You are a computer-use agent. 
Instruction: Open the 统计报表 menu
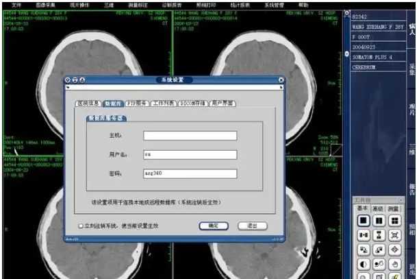[240, 5]
